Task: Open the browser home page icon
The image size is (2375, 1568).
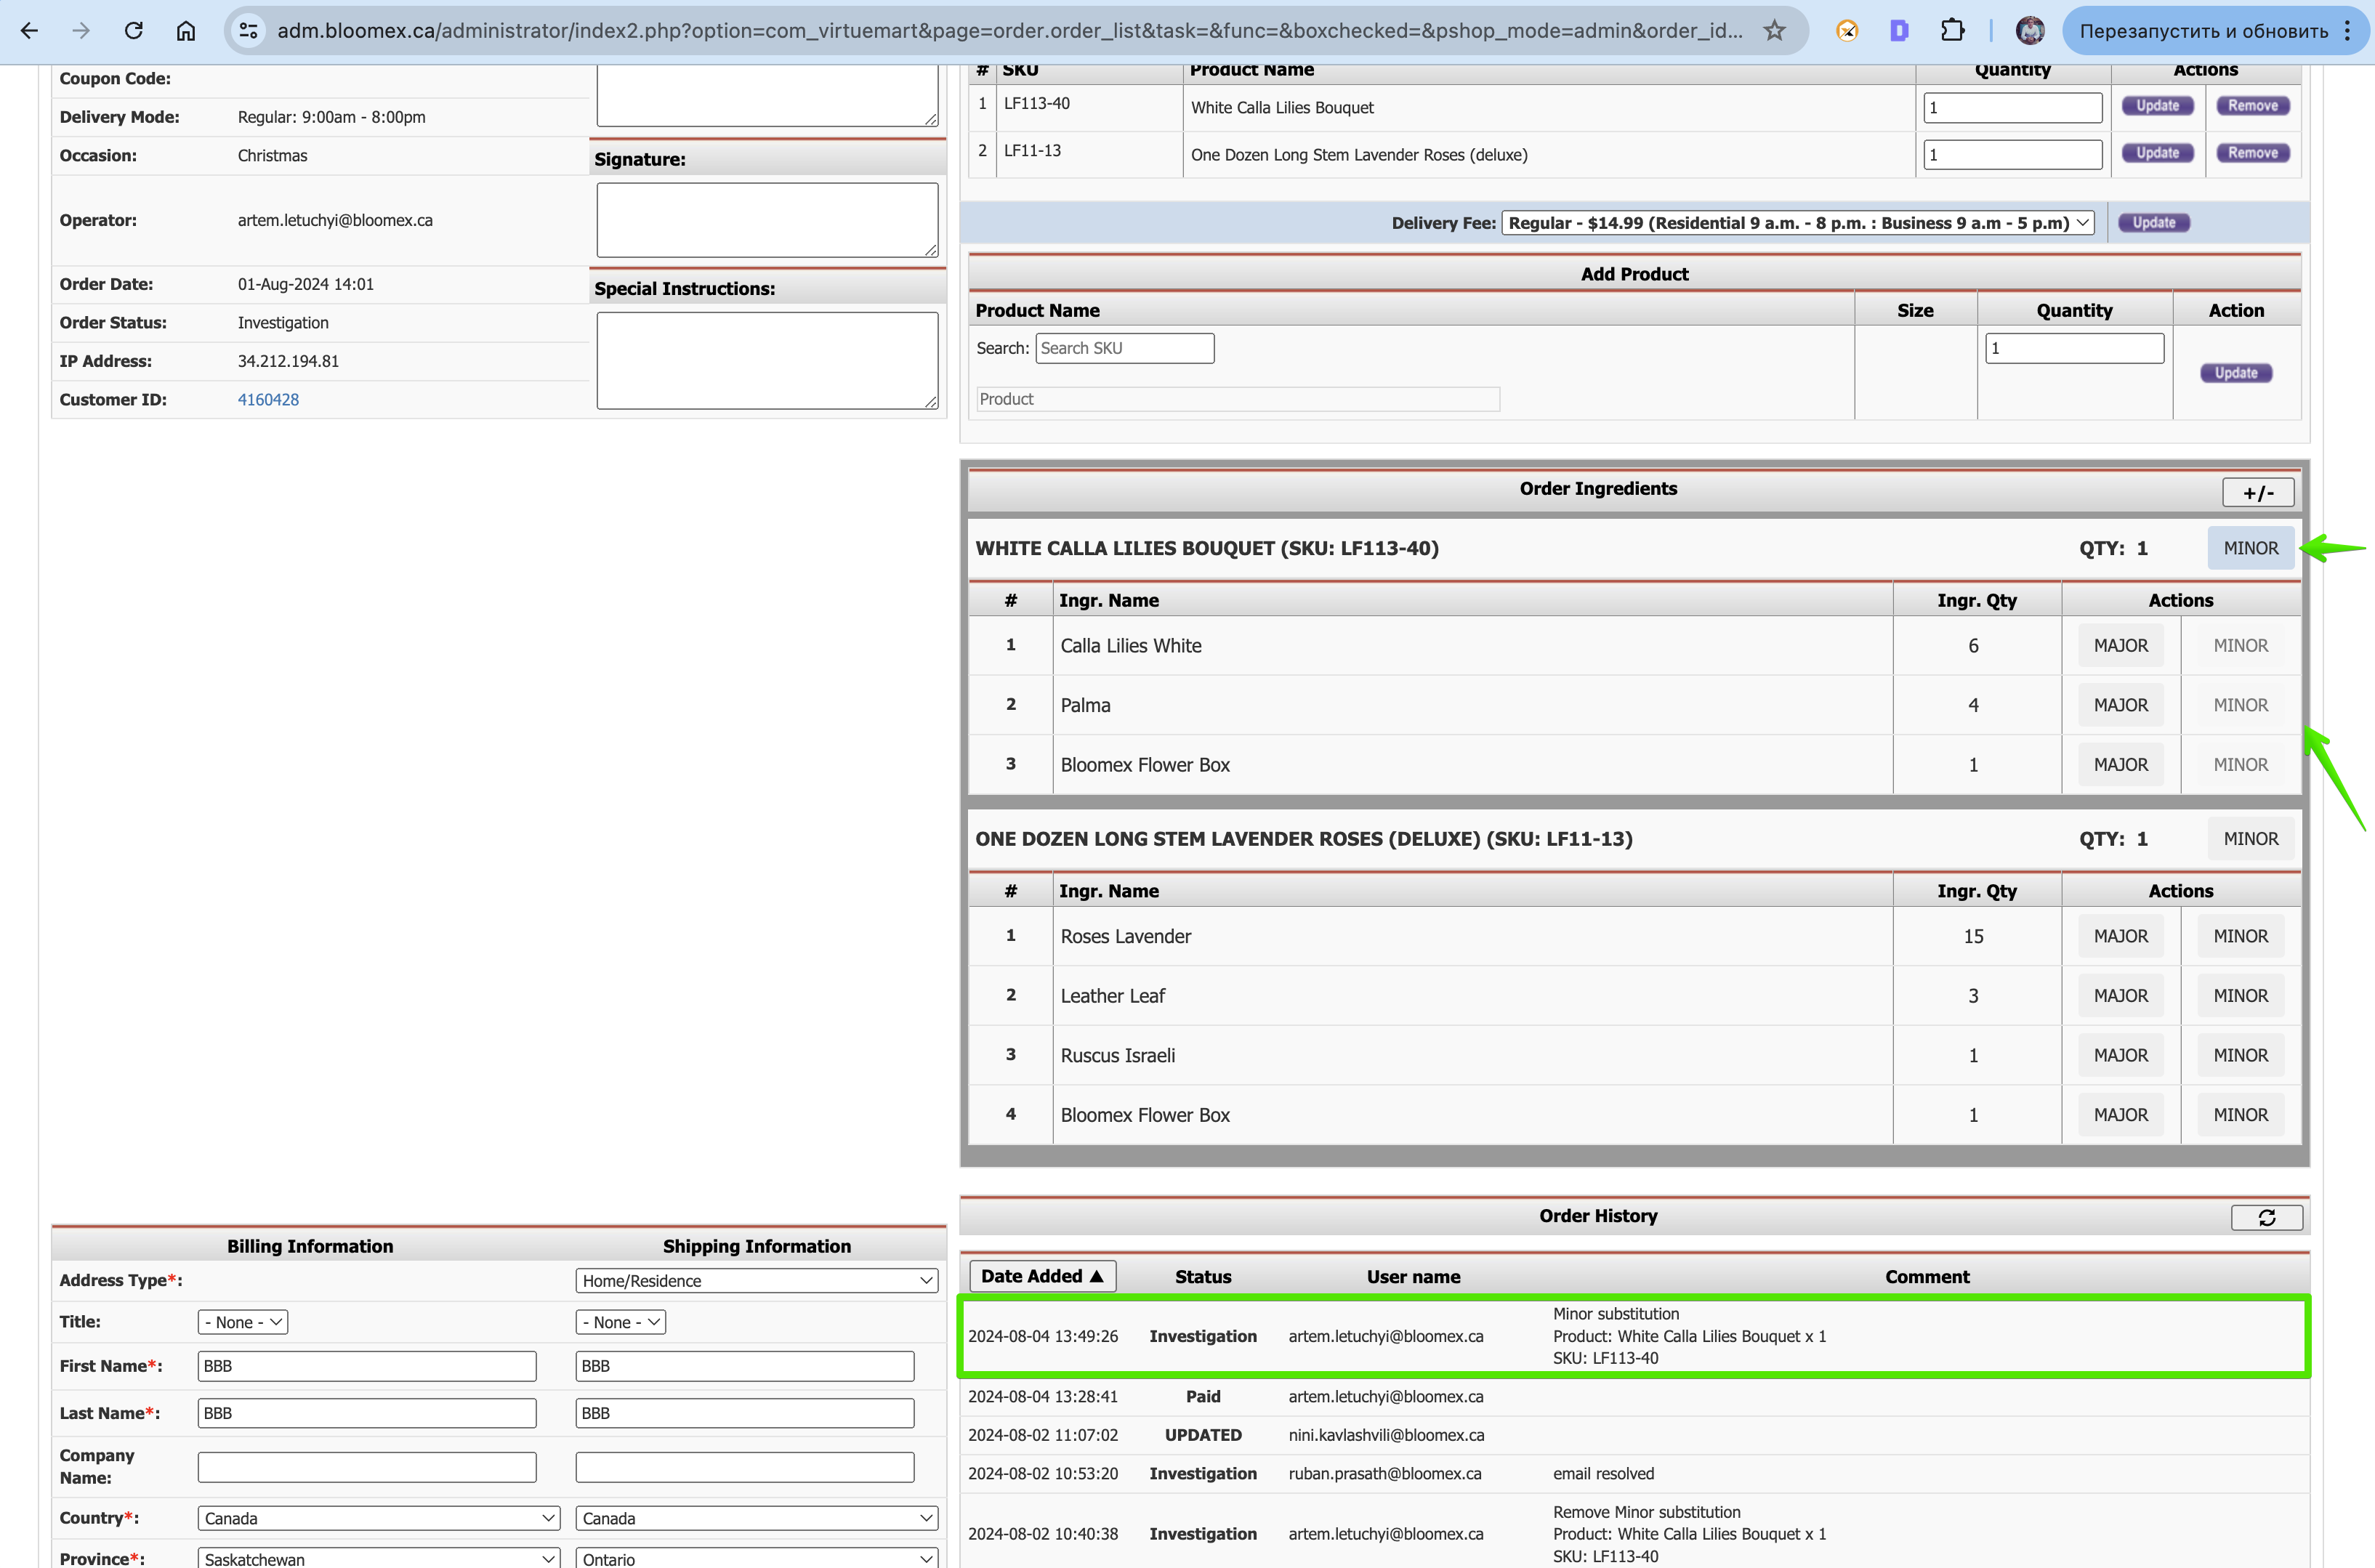Action: pos(186,31)
